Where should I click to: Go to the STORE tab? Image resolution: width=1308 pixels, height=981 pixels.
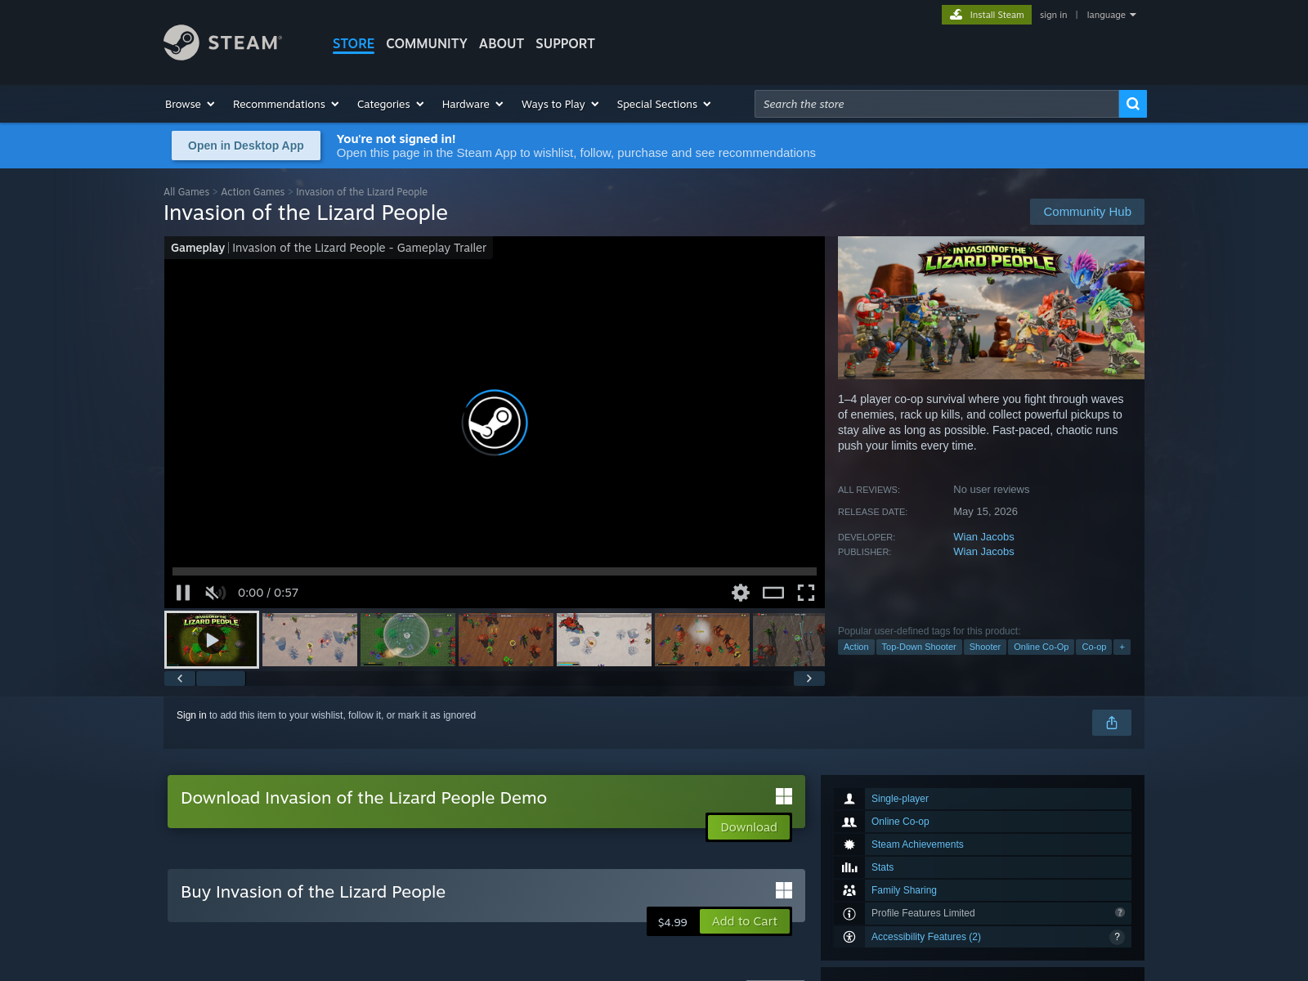(x=353, y=43)
